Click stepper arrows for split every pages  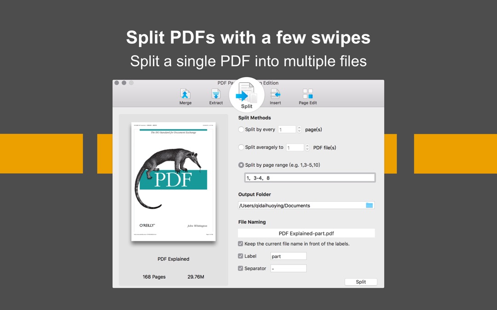coord(299,130)
